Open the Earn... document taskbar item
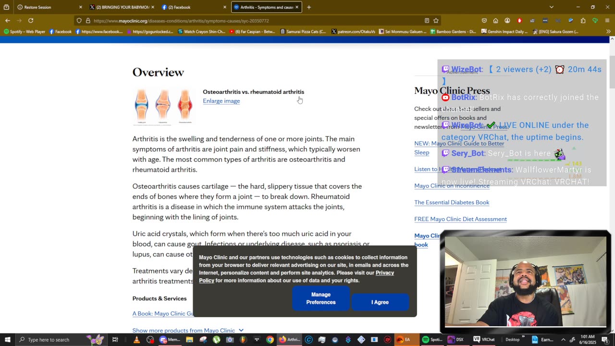The image size is (615, 346). point(543,340)
